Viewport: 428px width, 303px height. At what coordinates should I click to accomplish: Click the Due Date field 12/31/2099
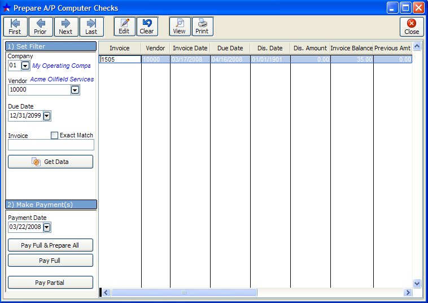(x=25, y=115)
